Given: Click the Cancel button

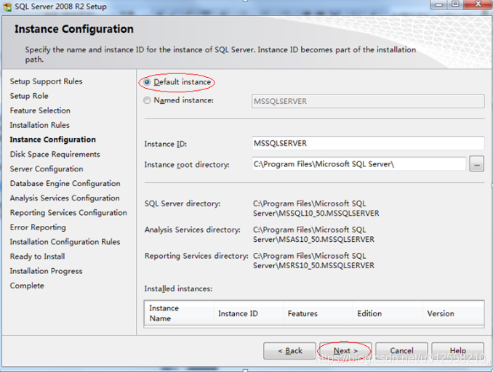Looking at the screenshot, I should coord(401,351).
